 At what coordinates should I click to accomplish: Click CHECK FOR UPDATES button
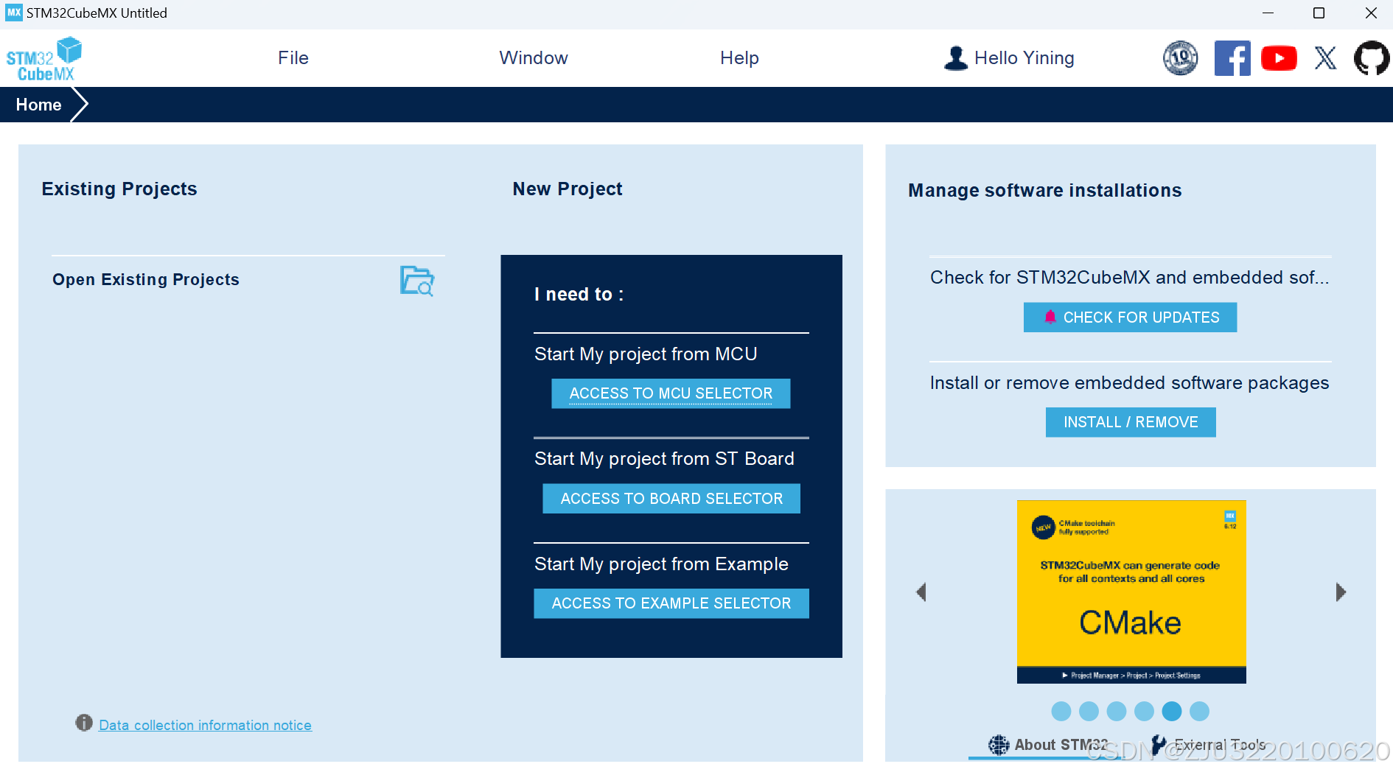coord(1130,318)
